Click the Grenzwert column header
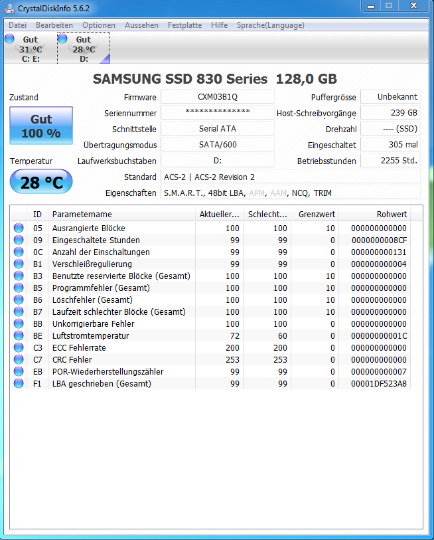 [x=315, y=215]
